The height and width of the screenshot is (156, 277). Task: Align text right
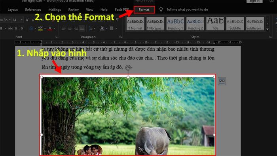[x=76, y=28]
